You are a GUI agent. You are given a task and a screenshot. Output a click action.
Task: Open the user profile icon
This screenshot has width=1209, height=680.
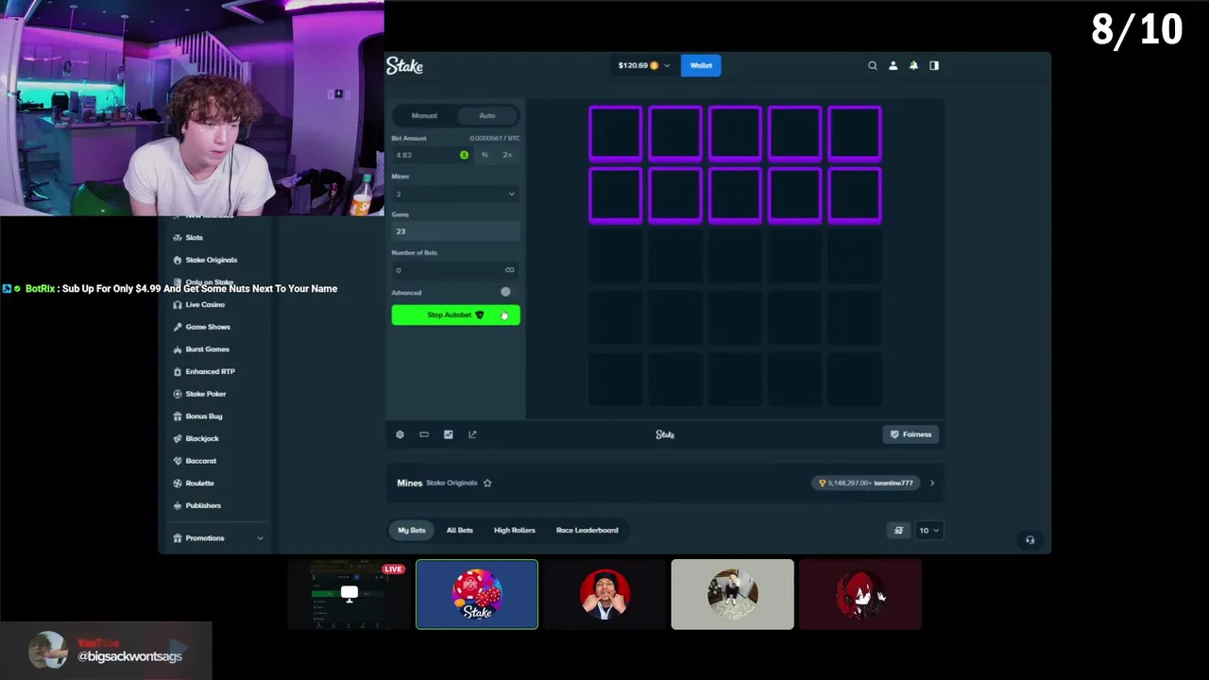pyautogui.click(x=893, y=65)
